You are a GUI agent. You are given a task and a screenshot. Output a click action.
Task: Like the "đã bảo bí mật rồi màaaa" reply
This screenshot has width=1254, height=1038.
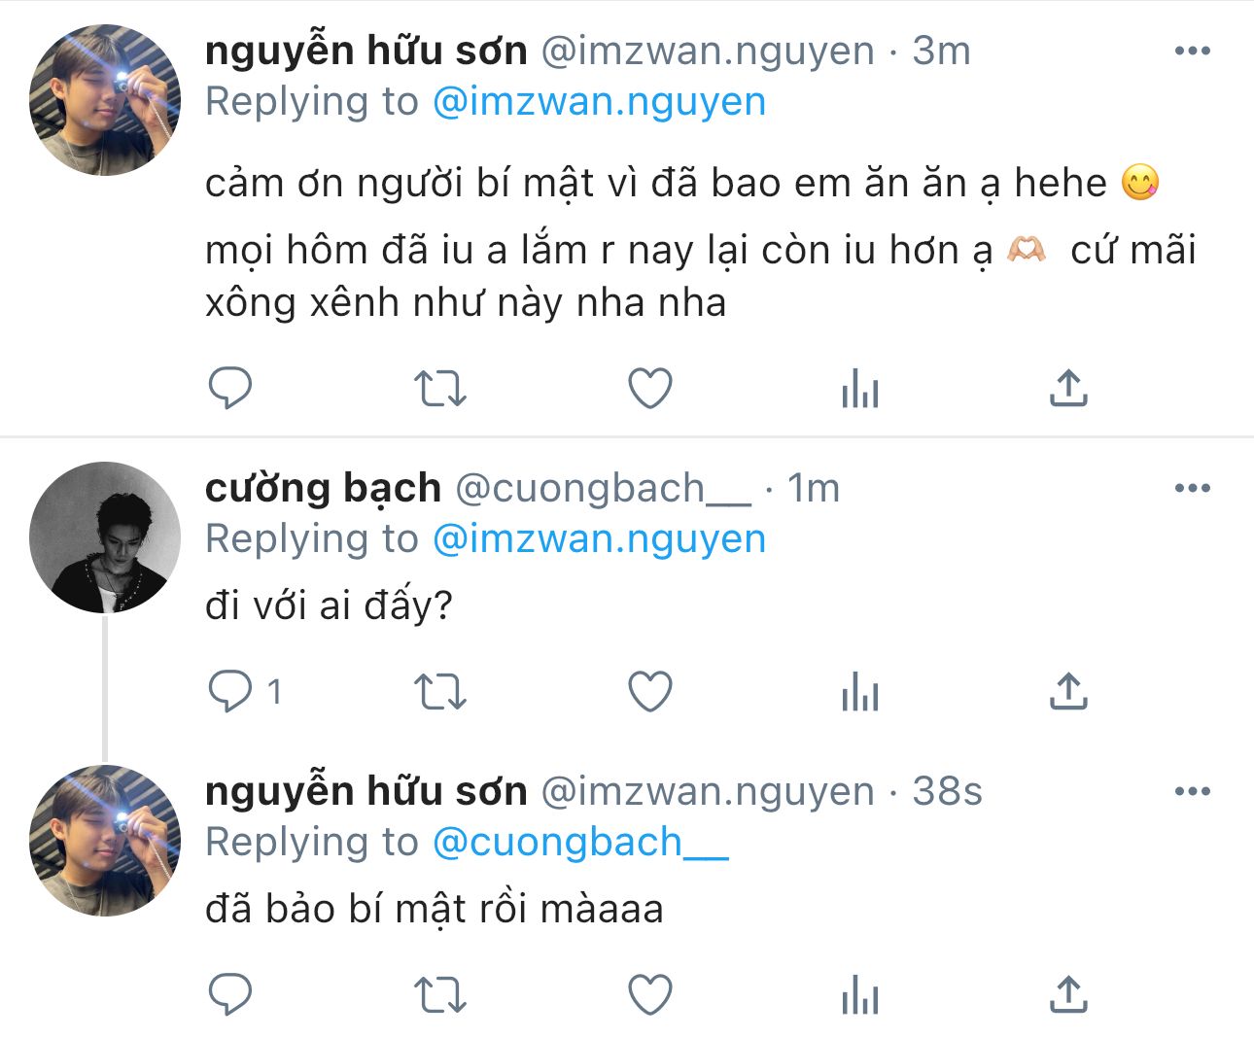(650, 995)
